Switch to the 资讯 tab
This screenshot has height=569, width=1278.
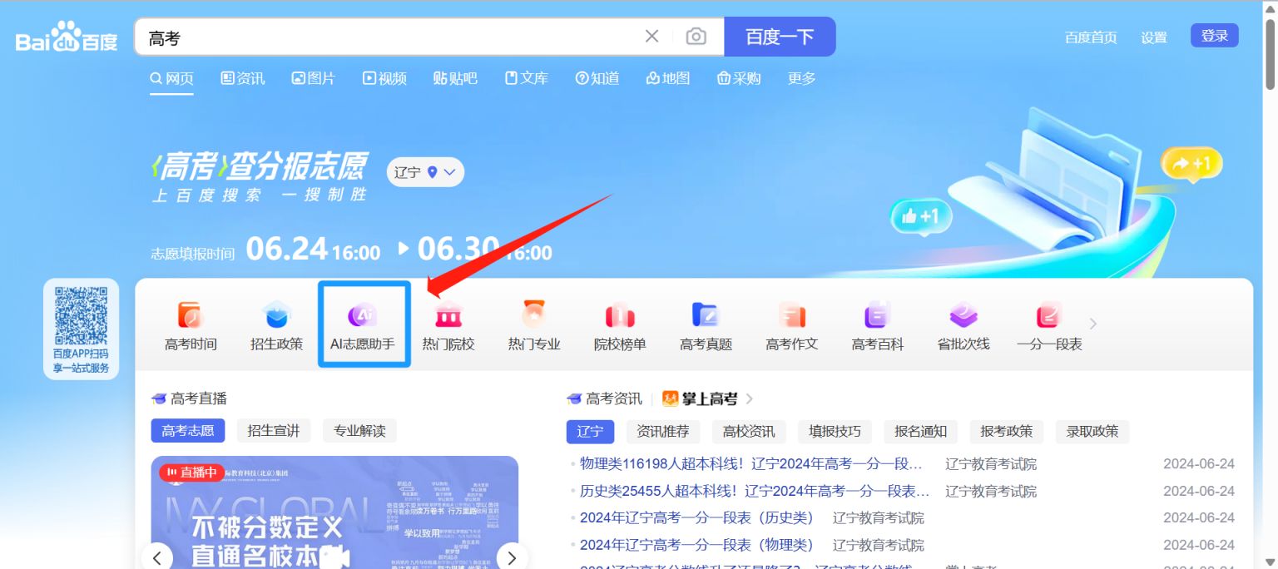click(x=243, y=78)
